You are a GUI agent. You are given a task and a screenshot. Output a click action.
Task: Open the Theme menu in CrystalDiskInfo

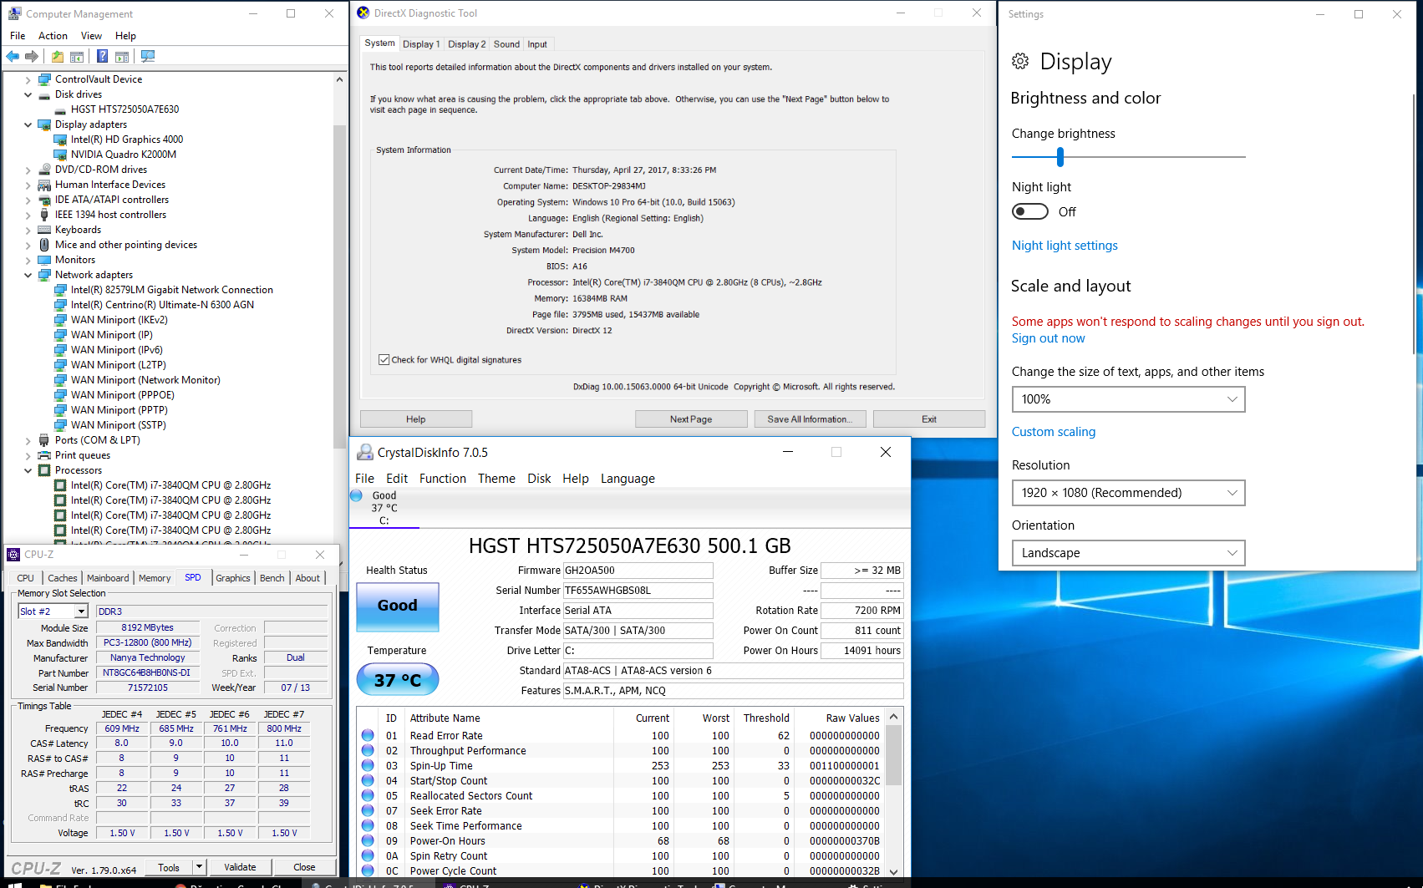point(496,479)
